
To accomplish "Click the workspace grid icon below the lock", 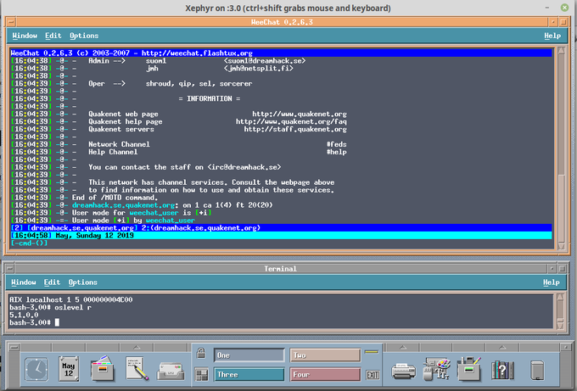I will coord(202,375).
